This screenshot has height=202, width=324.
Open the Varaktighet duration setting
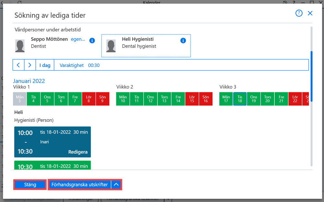(72, 65)
